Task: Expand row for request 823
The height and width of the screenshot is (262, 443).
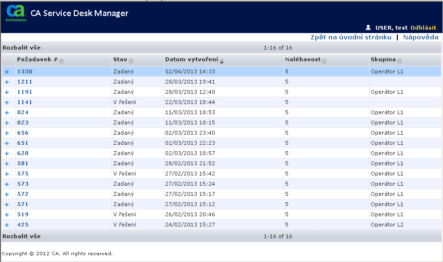Action: coord(7,122)
